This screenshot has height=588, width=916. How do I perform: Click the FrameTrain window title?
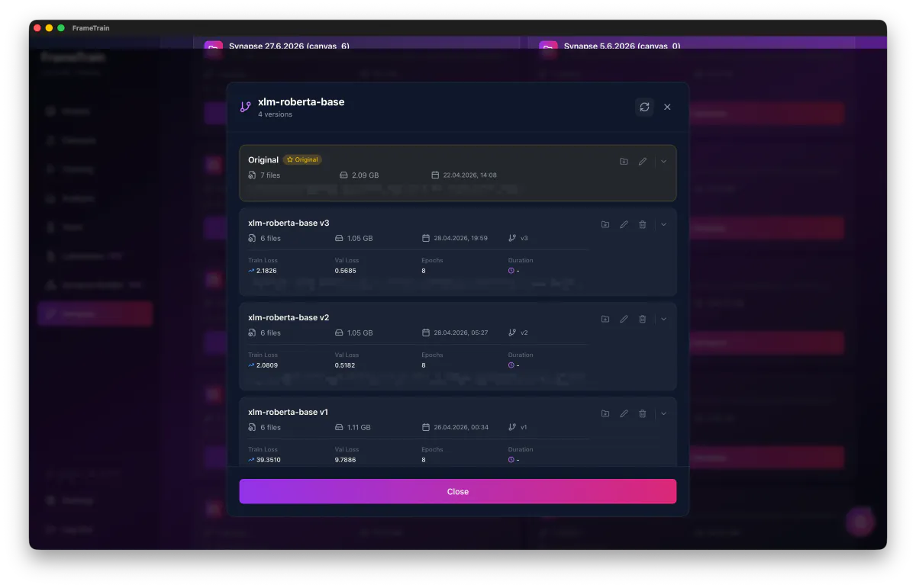tap(91, 28)
